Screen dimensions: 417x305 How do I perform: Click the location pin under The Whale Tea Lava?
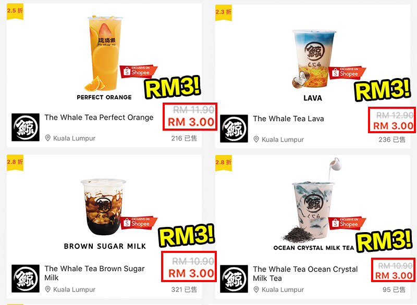[x=256, y=139]
